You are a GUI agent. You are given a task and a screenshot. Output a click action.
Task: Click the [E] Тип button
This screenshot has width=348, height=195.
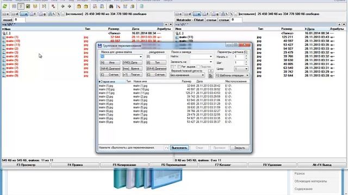pos(156,63)
